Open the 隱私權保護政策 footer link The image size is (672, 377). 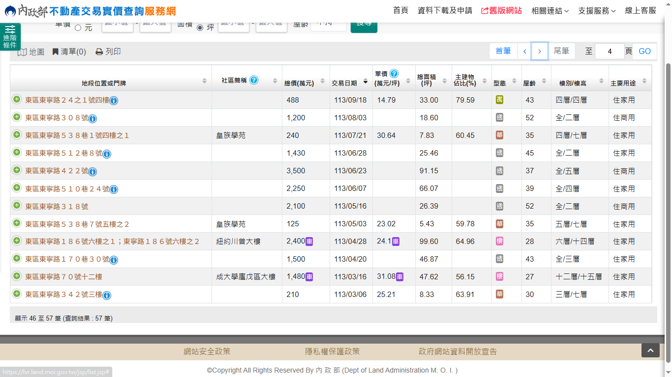332,351
